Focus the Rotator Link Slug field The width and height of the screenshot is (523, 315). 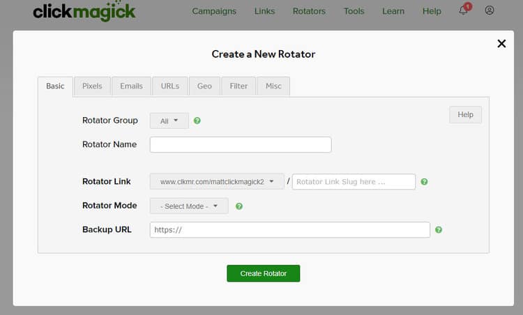point(354,182)
